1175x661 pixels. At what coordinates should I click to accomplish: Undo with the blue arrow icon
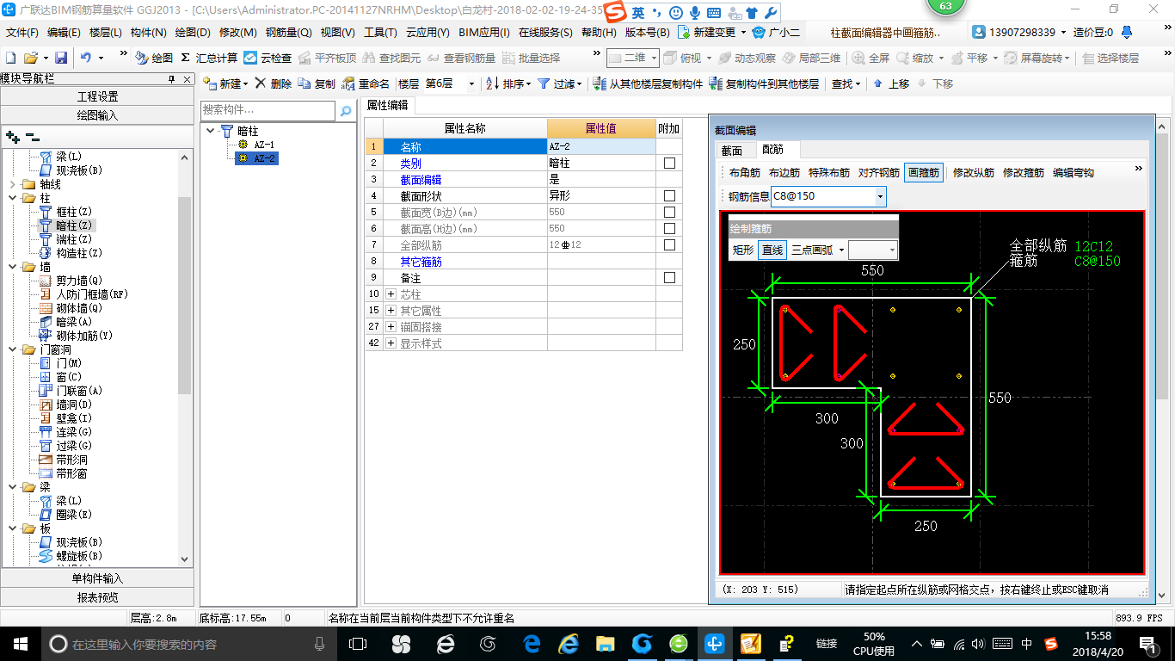86,58
